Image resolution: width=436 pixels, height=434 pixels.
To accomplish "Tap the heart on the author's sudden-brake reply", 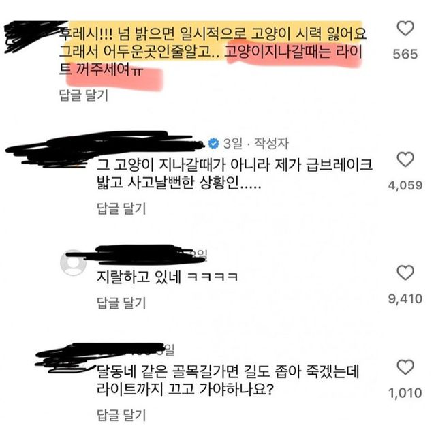I will click(x=405, y=159).
